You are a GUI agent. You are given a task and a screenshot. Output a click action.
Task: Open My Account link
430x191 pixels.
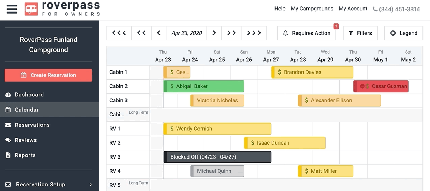tap(353, 9)
